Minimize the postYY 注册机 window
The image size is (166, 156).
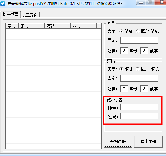pos(141,2)
